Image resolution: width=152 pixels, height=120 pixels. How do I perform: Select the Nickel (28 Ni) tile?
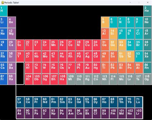[80, 45]
